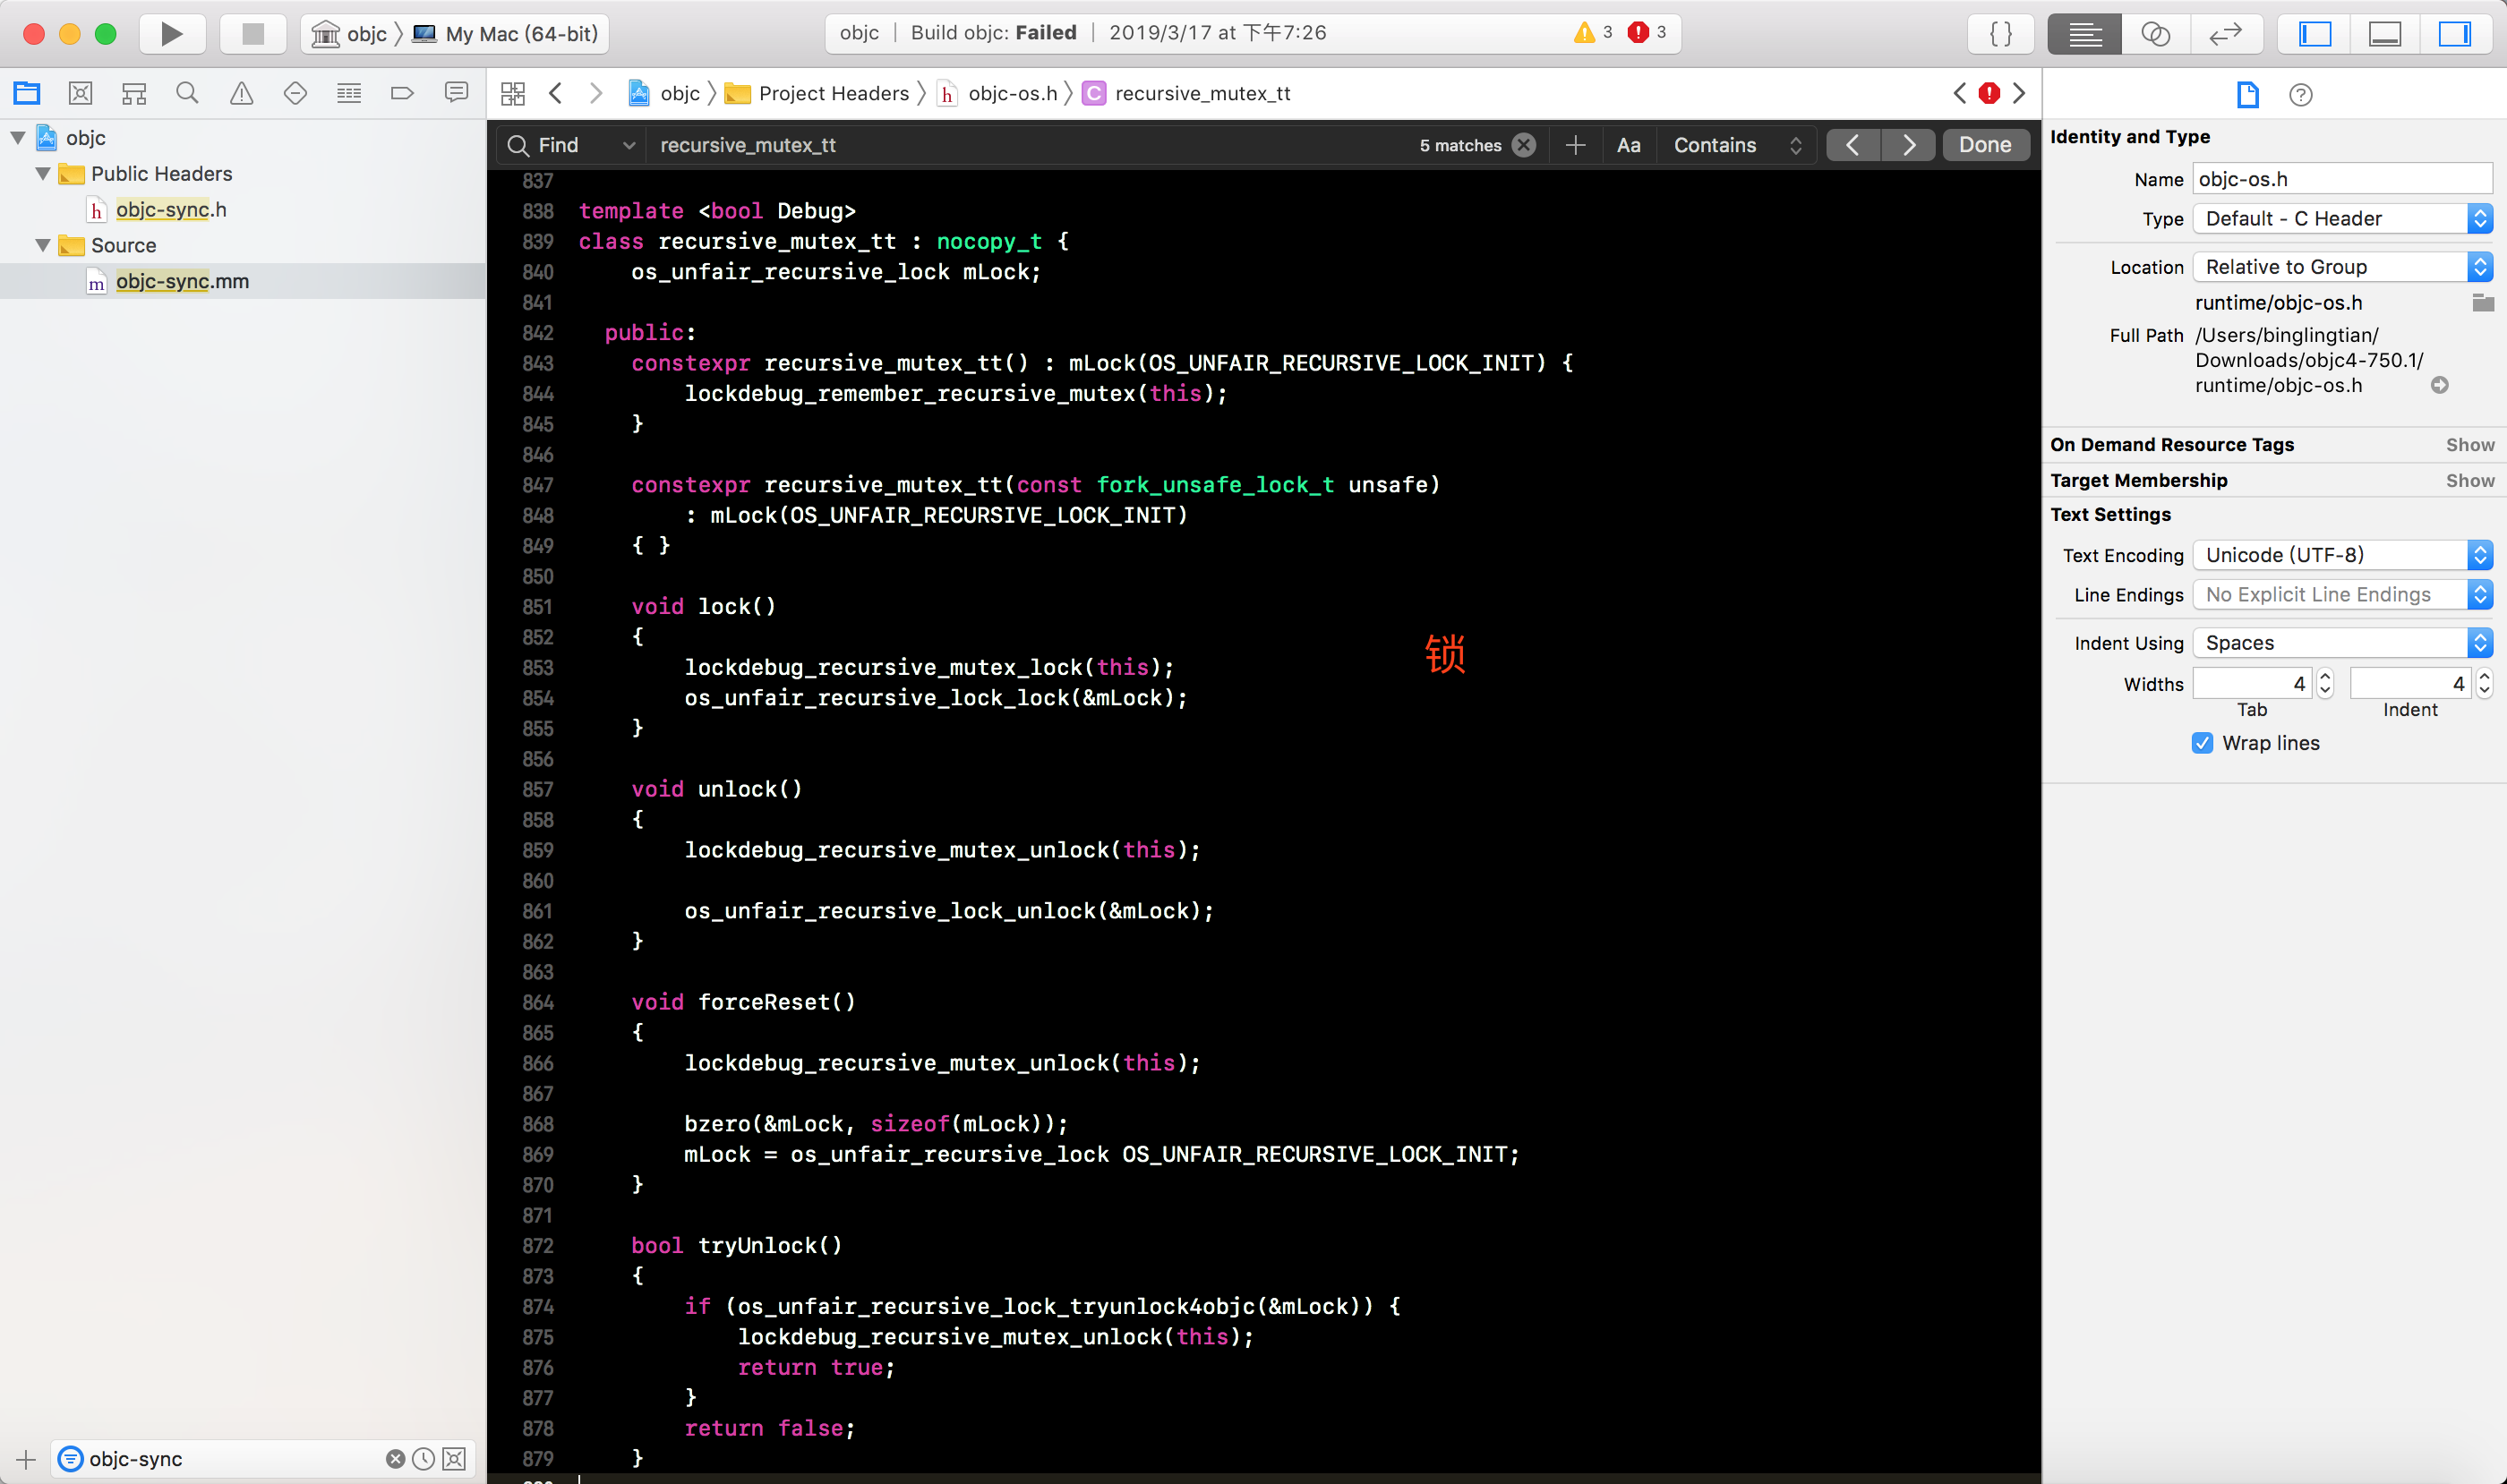Collapse the Public Headers group
Screen dimensions: 2507x1484
click(x=43, y=174)
